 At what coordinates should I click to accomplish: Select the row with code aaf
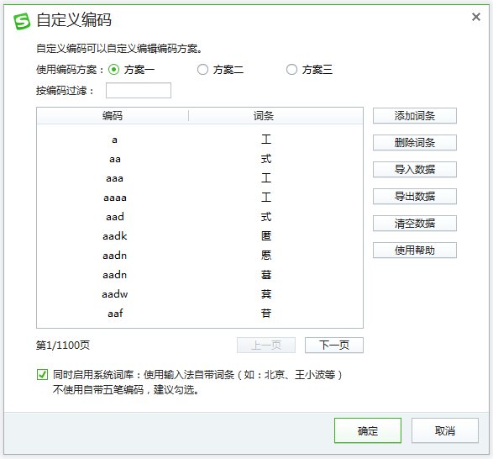point(200,314)
